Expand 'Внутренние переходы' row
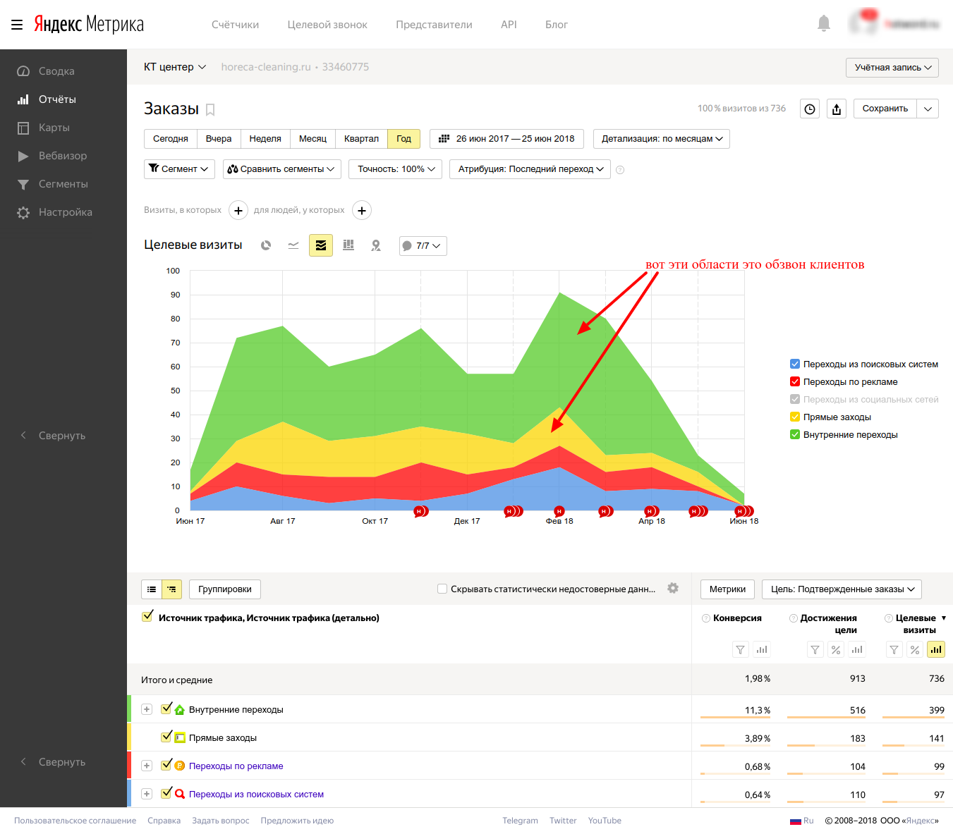 (x=147, y=709)
